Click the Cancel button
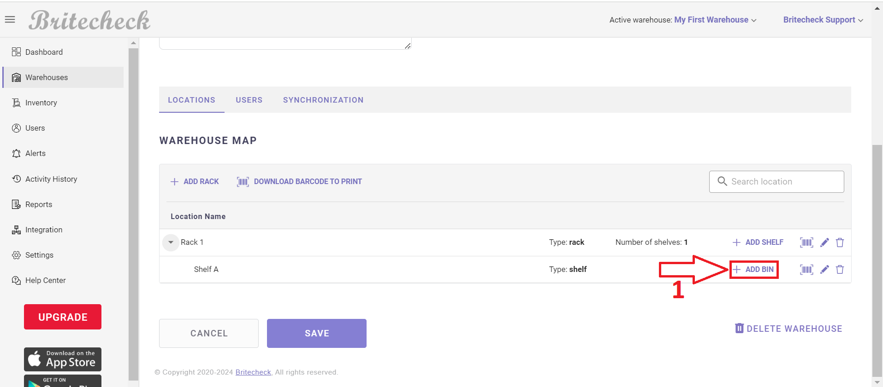Viewport: 883px width, 387px height. pos(209,333)
